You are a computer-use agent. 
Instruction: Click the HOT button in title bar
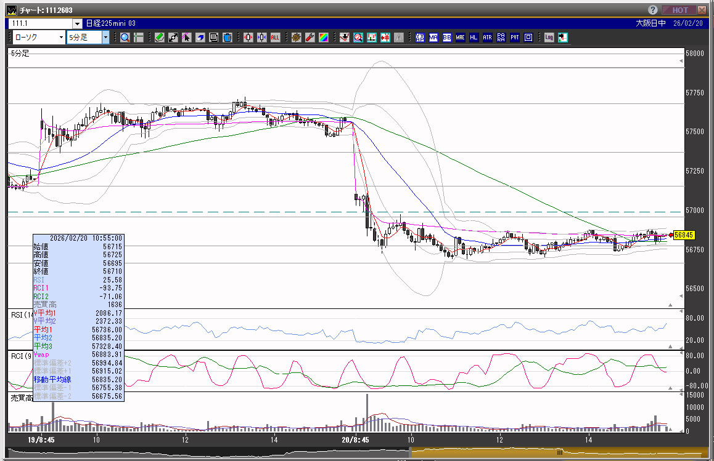(679, 10)
